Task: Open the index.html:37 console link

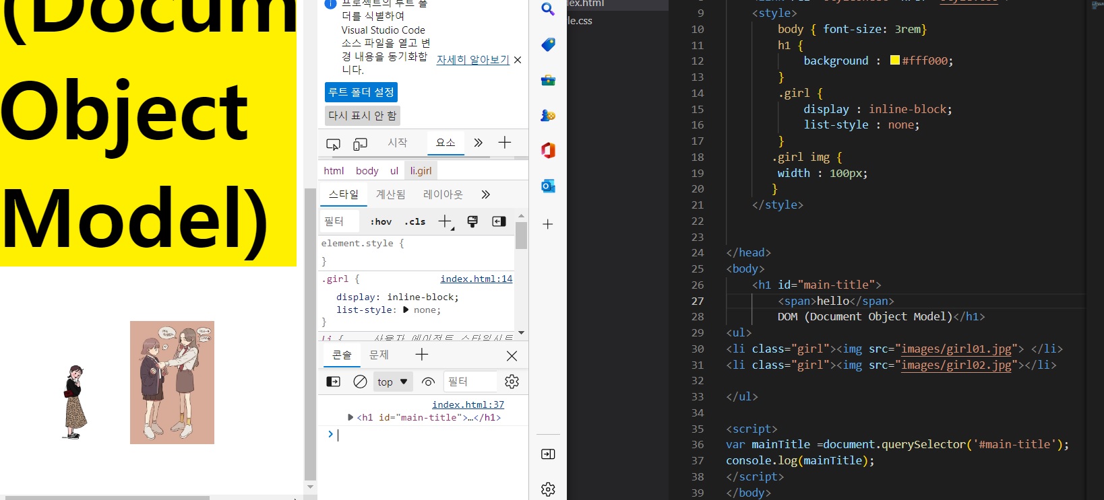Action: (x=468, y=404)
